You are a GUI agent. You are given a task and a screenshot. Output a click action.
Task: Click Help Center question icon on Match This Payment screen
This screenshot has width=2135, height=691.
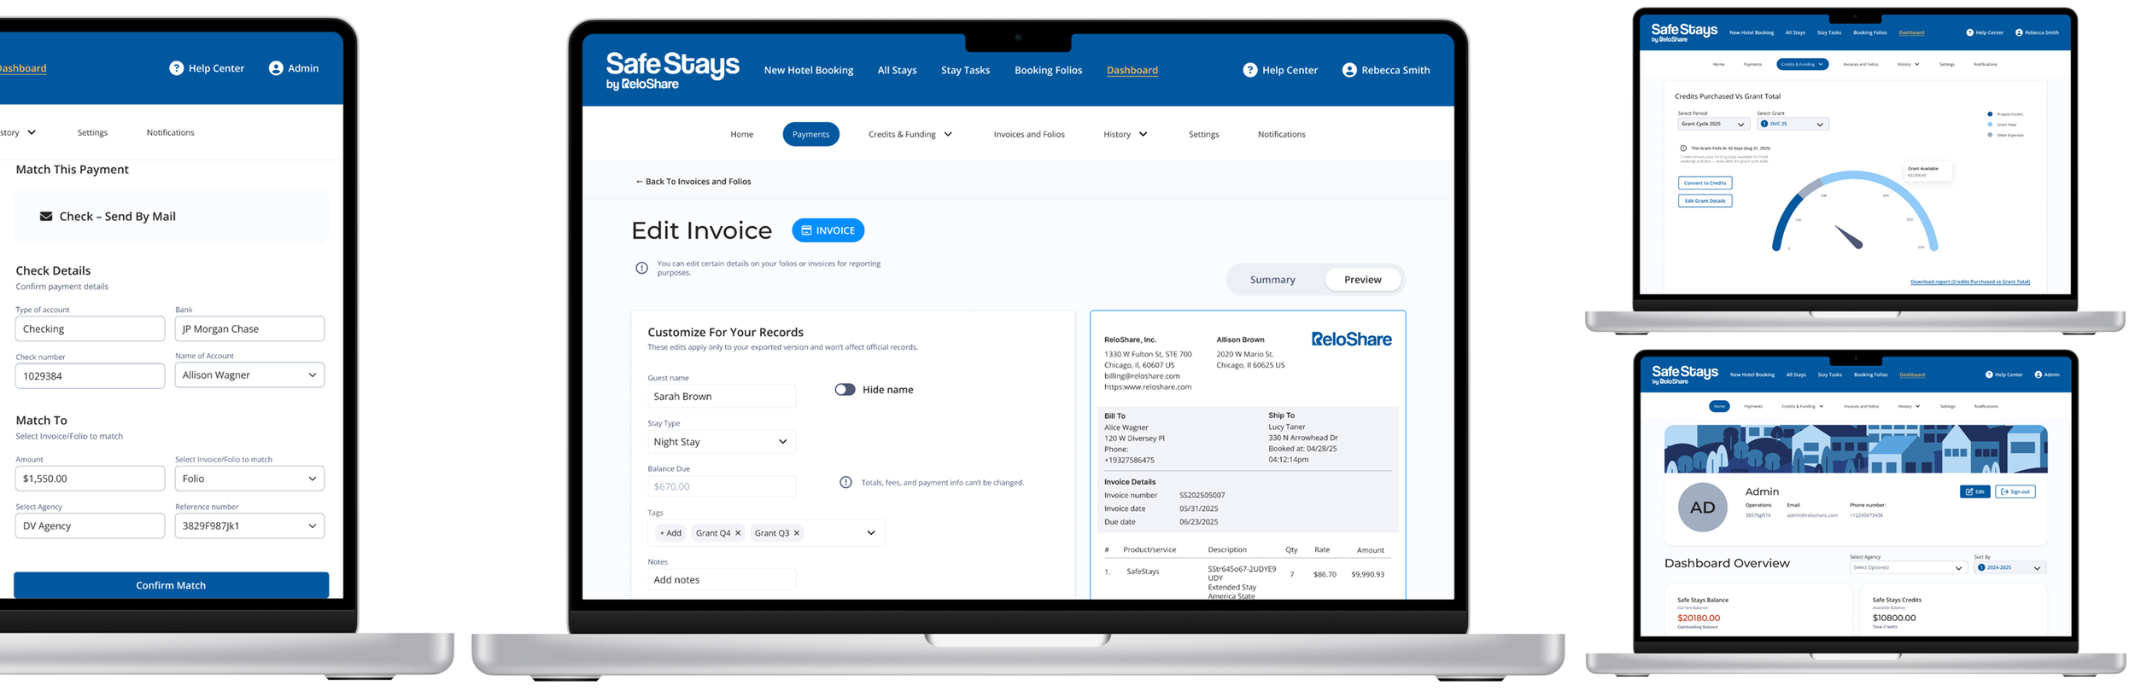click(x=176, y=68)
